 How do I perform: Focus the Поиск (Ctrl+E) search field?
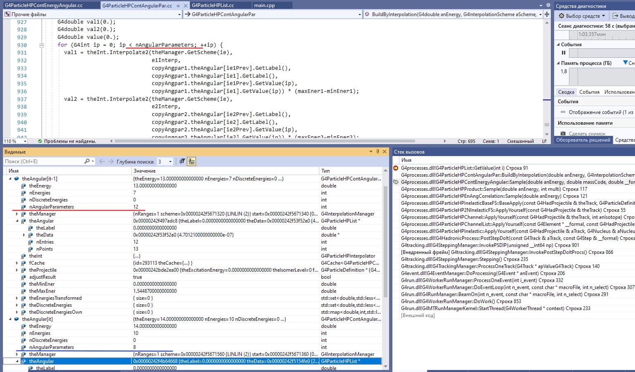(x=43, y=161)
